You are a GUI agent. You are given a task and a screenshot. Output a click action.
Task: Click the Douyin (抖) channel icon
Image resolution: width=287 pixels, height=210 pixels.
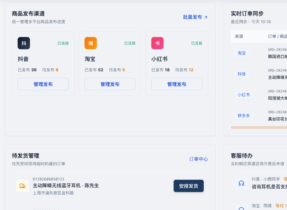24,43
